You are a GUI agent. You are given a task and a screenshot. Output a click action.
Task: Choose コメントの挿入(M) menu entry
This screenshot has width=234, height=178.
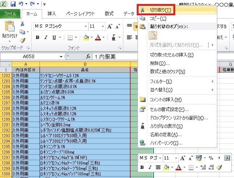(x=177, y=99)
